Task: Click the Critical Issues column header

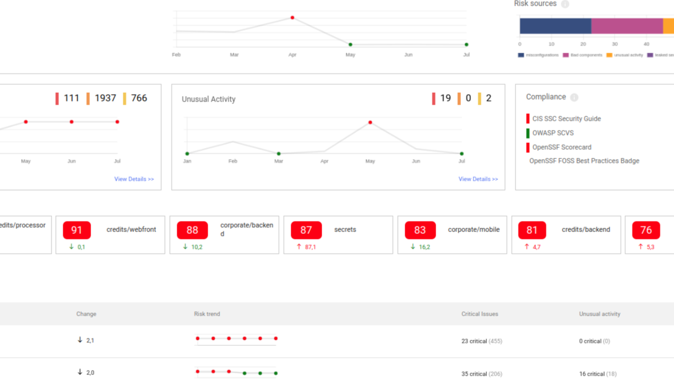Action: point(479,314)
